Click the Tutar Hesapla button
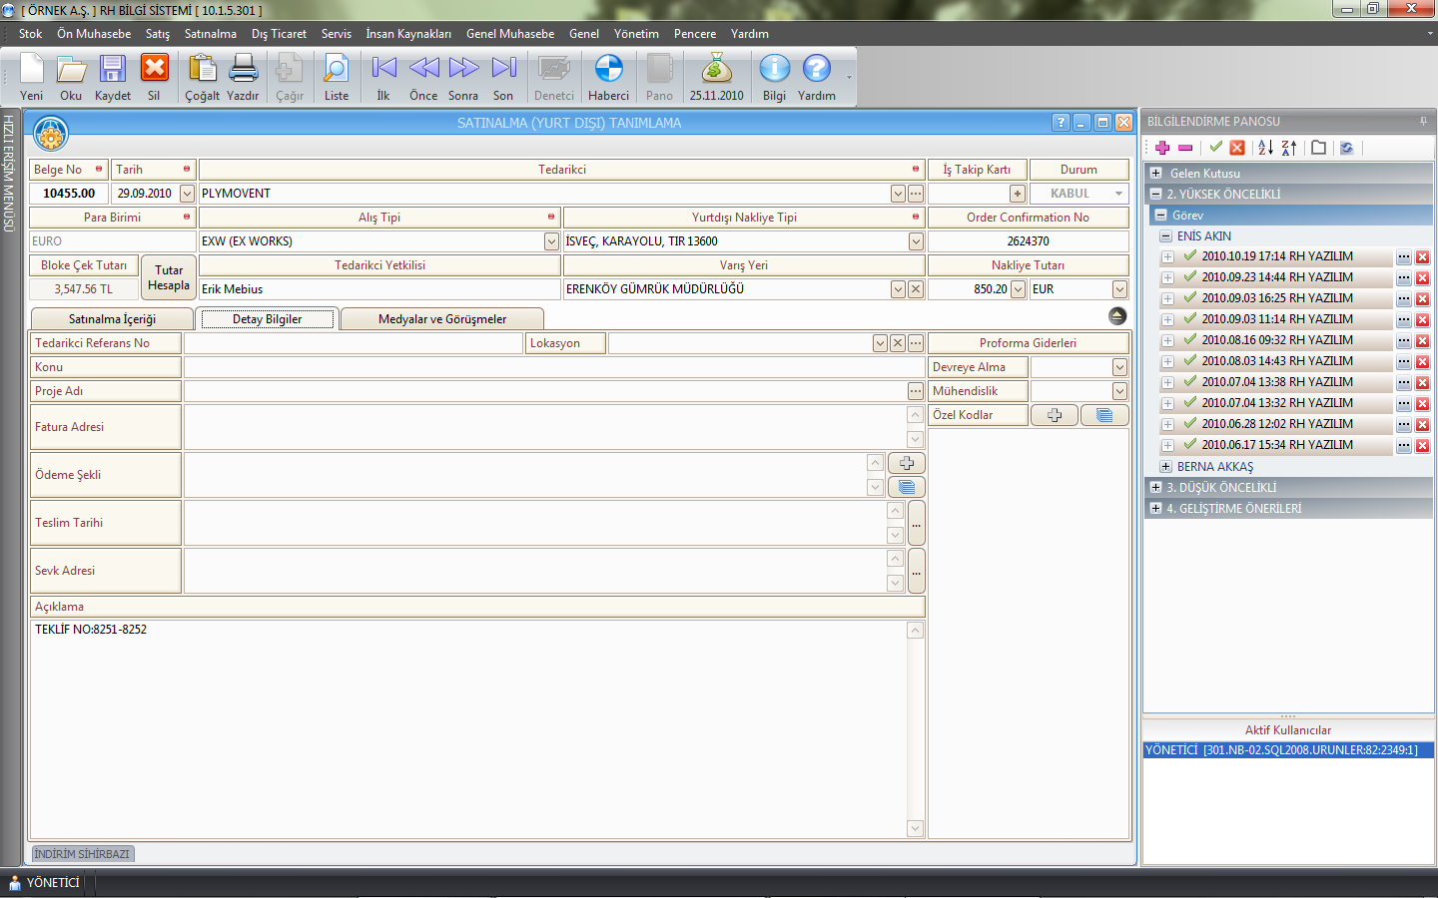This screenshot has width=1438, height=898. click(x=169, y=277)
